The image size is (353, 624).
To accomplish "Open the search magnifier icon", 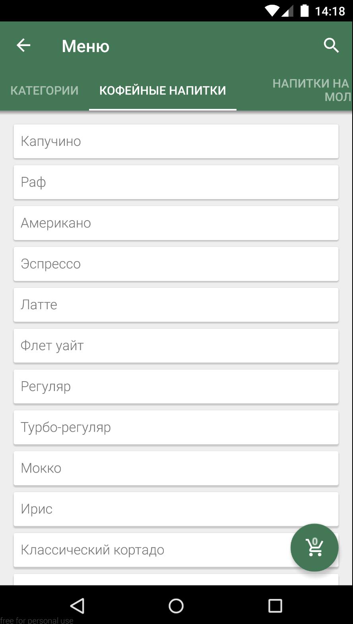I will coord(331,46).
